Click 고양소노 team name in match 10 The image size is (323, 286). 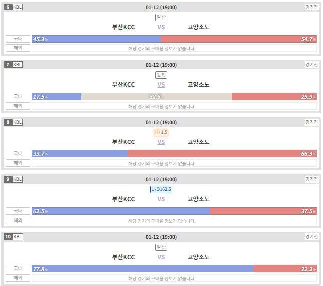(x=198, y=257)
